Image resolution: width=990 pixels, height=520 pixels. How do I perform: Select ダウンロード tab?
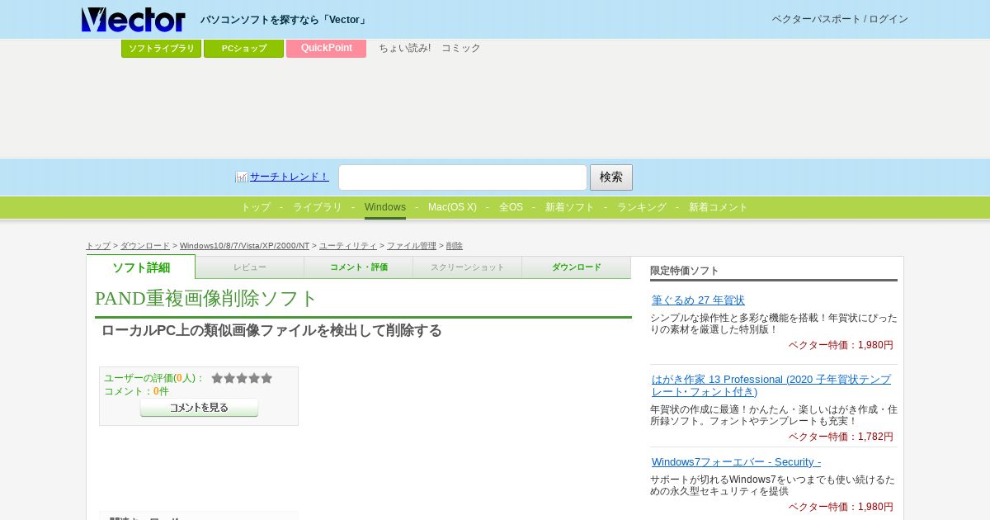click(x=577, y=267)
